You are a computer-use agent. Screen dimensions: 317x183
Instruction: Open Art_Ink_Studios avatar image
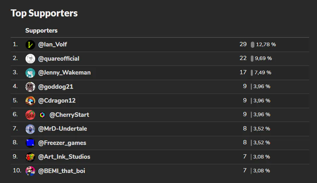[x=30, y=157]
